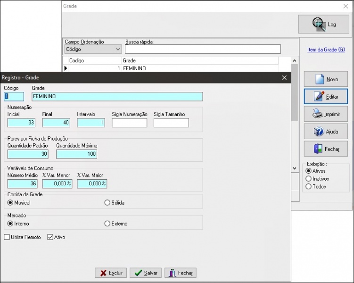Click the Fechar door icon in sidebar

[318, 149]
